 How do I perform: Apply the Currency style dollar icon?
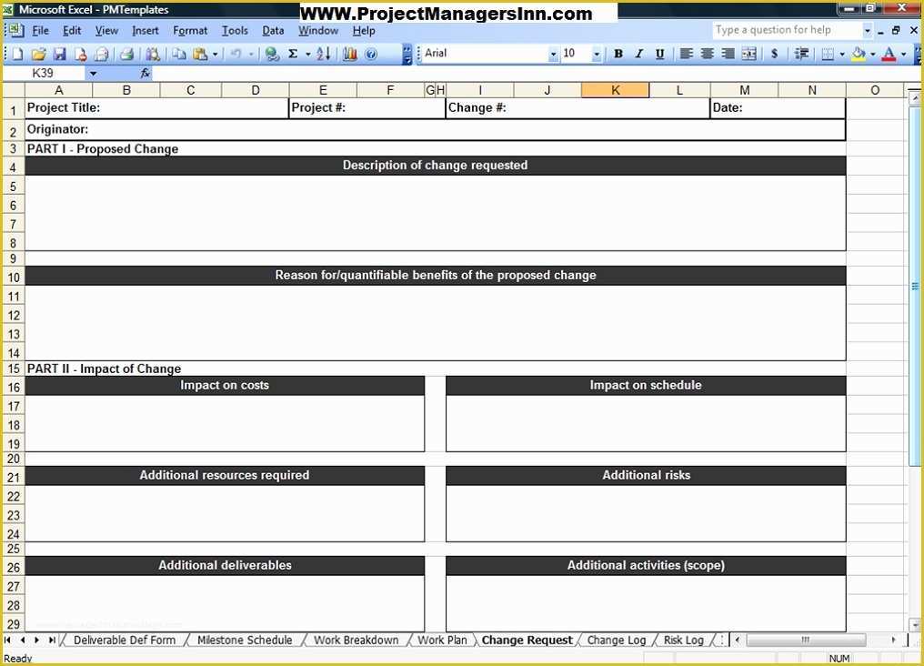774,54
